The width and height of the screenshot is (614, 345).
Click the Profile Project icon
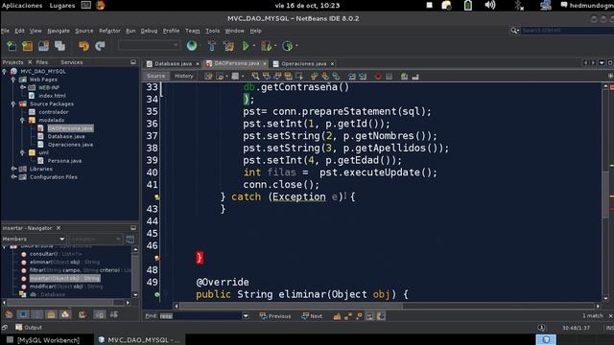pos(288,46)
